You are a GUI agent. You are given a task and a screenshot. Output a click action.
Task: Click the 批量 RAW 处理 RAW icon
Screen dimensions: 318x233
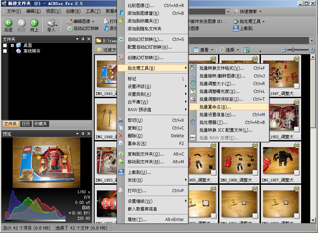[193, 137]
